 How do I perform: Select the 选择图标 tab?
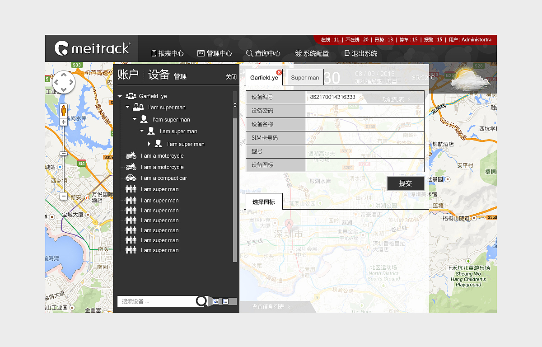[x=264, y=202]
